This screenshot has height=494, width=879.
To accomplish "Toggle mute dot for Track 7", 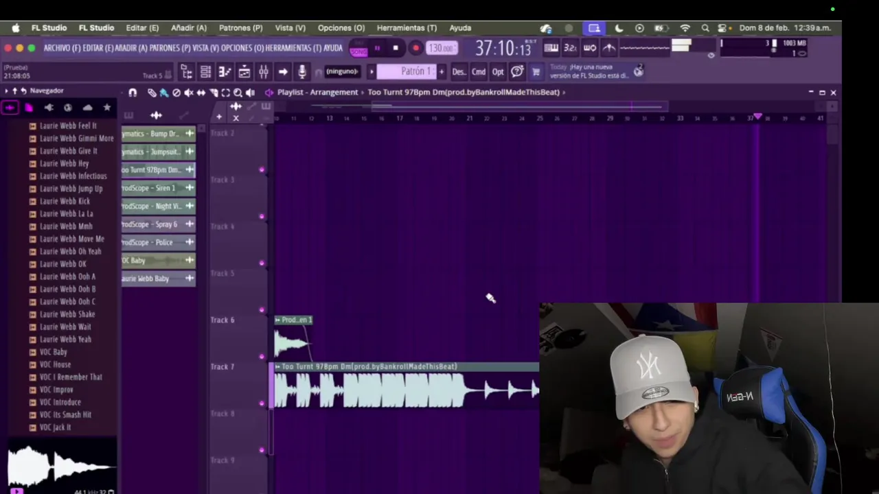I will [262, 403].
